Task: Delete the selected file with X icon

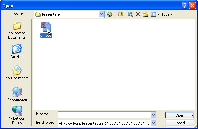Action: coord(138,14)
